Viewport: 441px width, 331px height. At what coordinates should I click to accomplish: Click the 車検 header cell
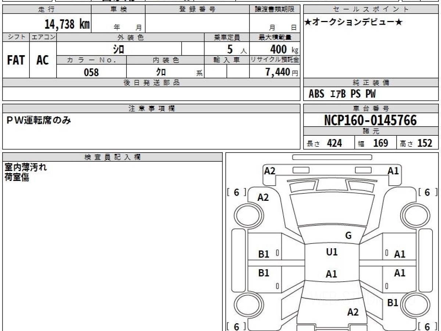pos(118,10)
